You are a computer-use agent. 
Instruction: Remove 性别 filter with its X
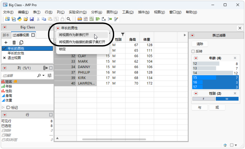[x=235, y=93]
